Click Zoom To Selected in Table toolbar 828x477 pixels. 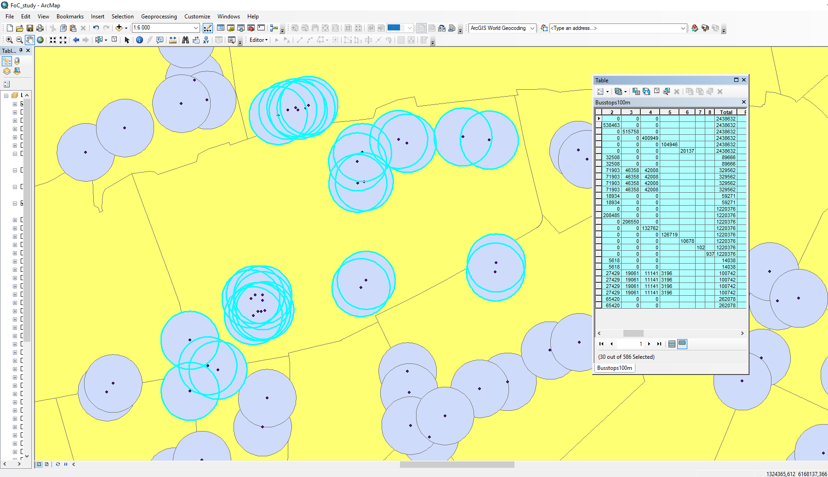tap(666, 92)
